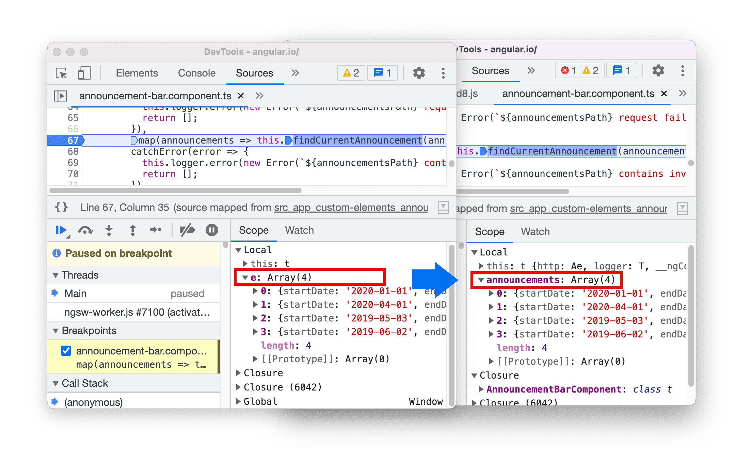The image size is (751, 449).
Task: Click the Step into next function call icon
Action: (107, 231)
